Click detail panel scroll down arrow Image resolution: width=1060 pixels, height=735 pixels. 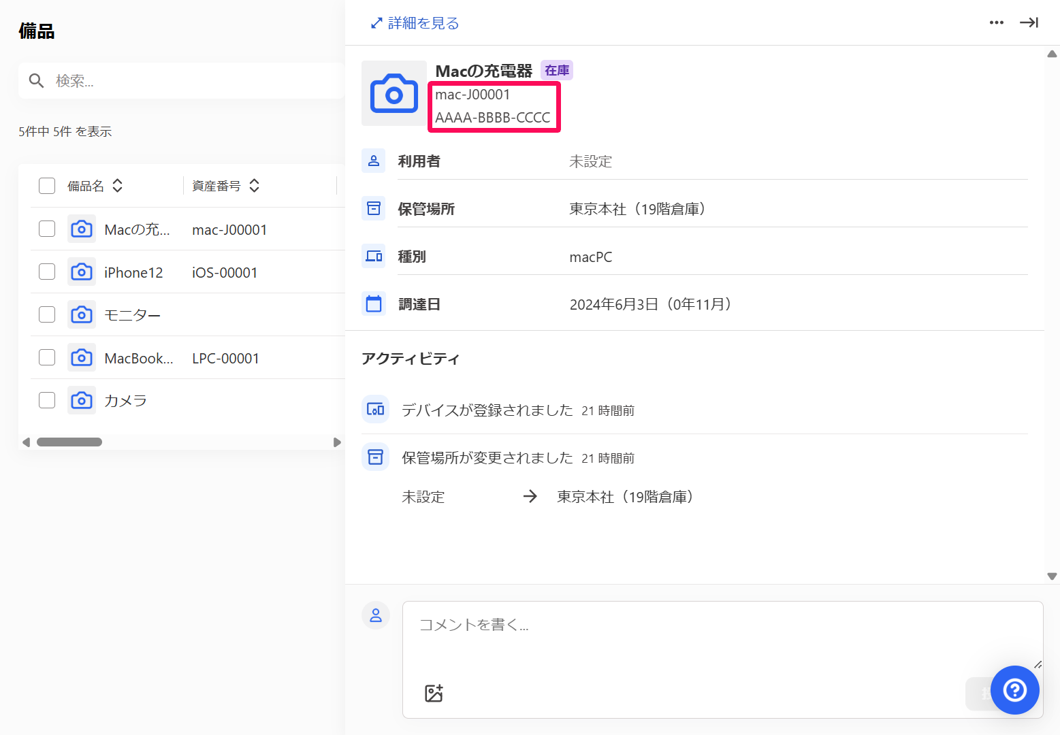(1052, 576)
